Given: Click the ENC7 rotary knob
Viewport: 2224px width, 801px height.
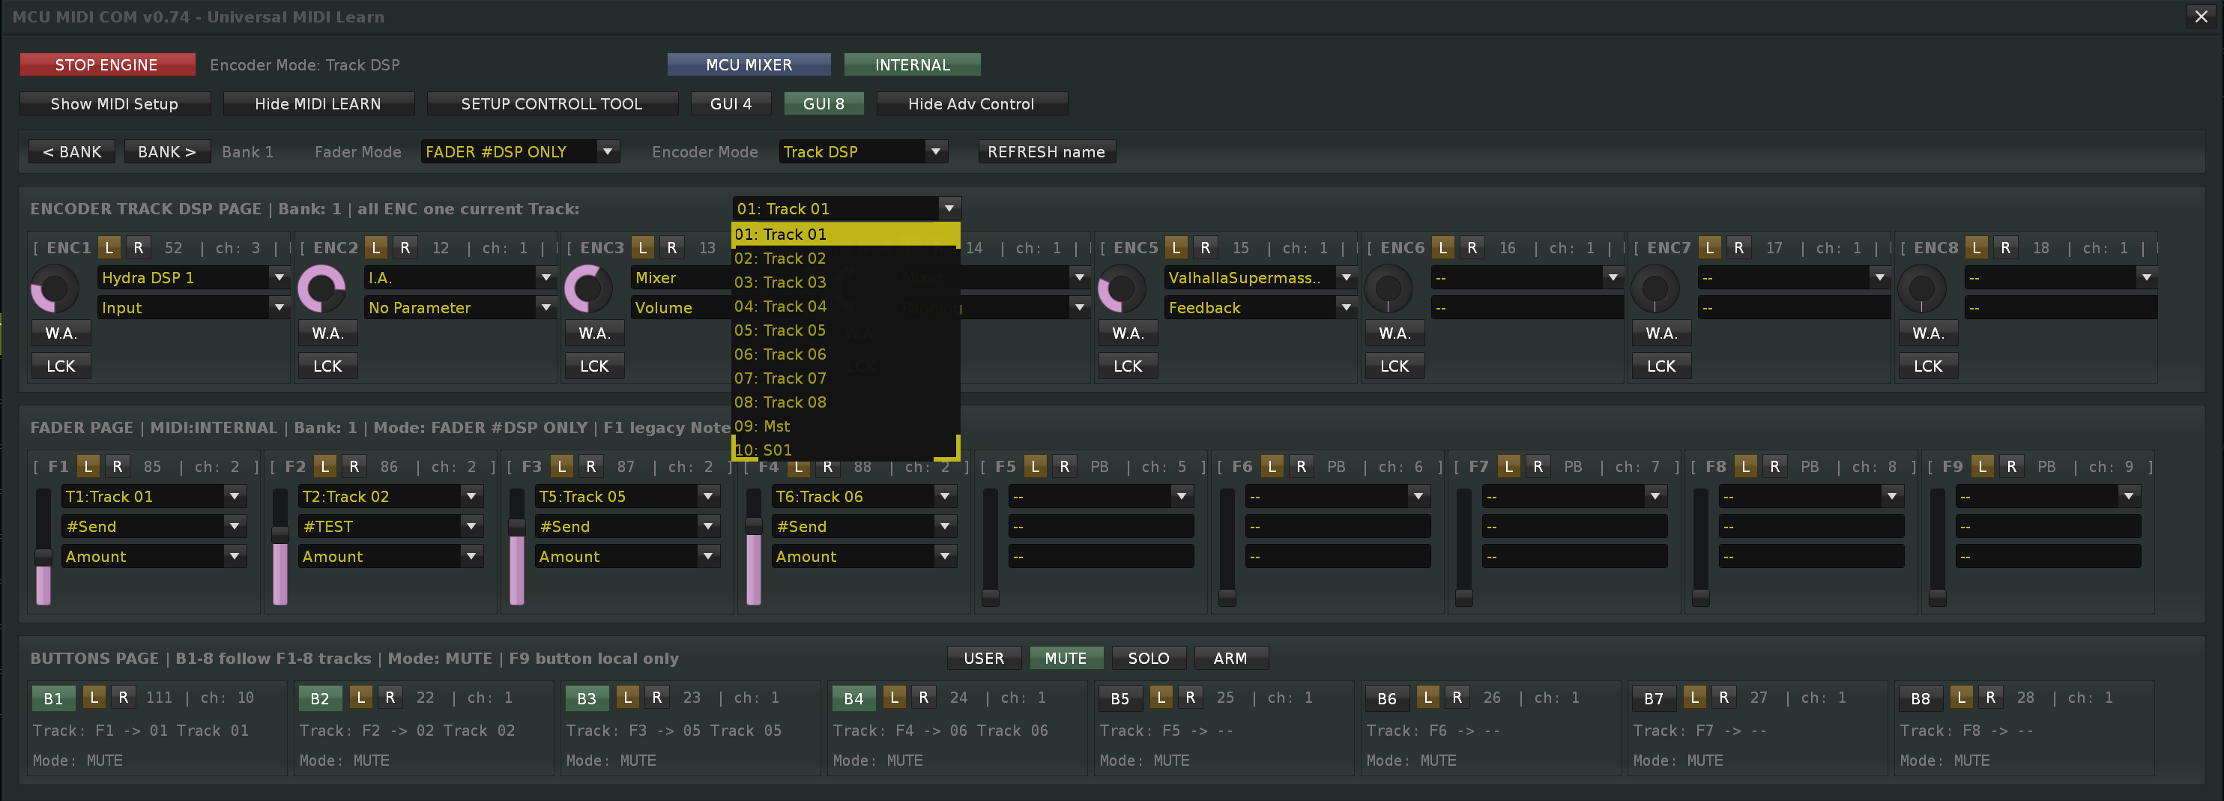Looking at the screenshot, I should pos(1655,289).
